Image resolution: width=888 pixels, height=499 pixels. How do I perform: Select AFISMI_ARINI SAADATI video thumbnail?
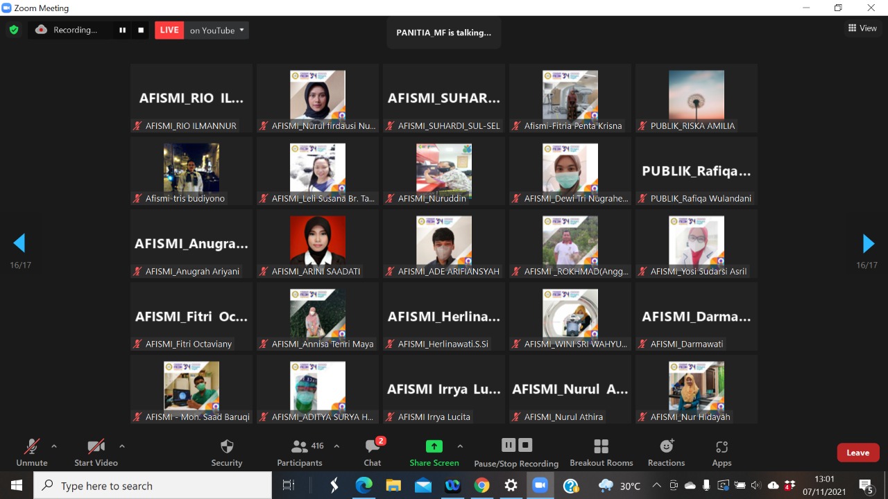tap(318, 244)
